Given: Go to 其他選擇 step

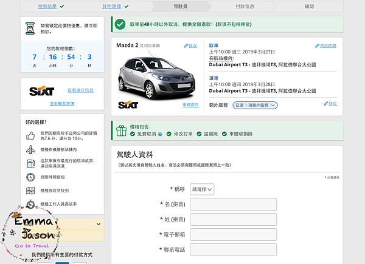Looking at the screenshot, I should point(114,7).
